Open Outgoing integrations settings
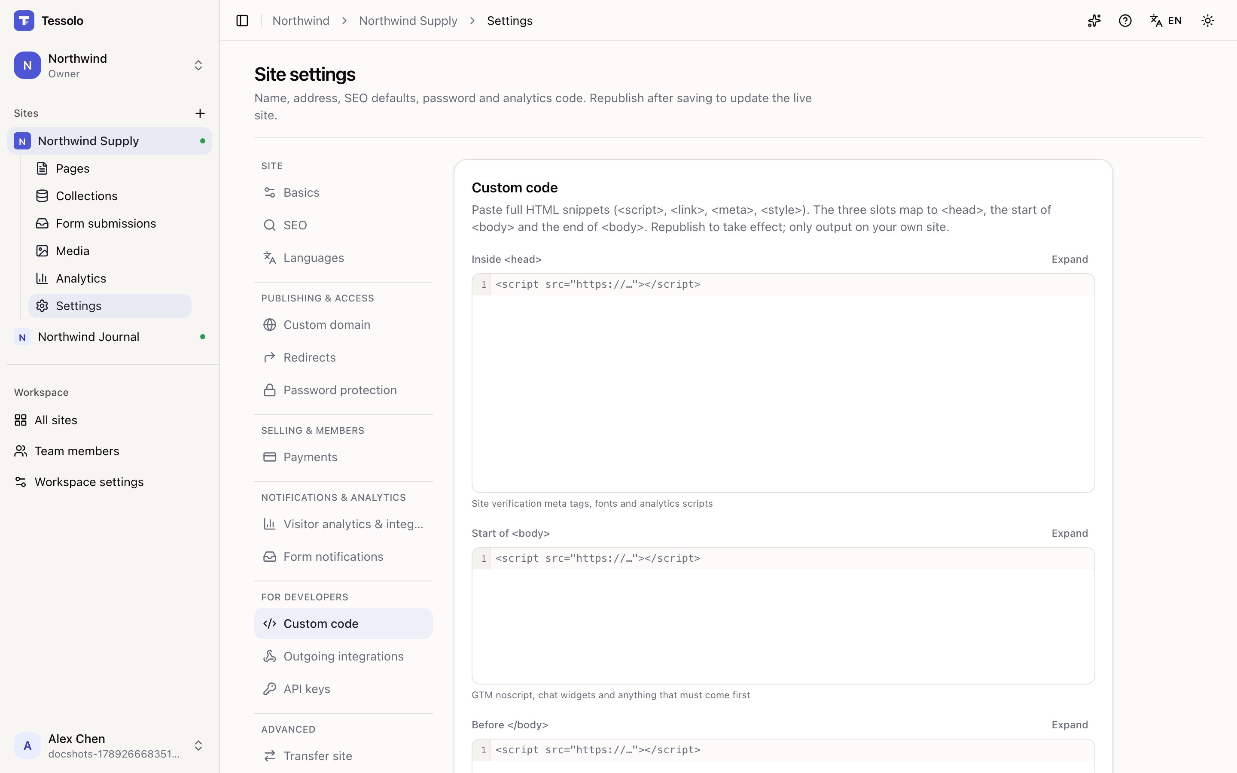This screenshot has width=1237, height=773. 344,657
